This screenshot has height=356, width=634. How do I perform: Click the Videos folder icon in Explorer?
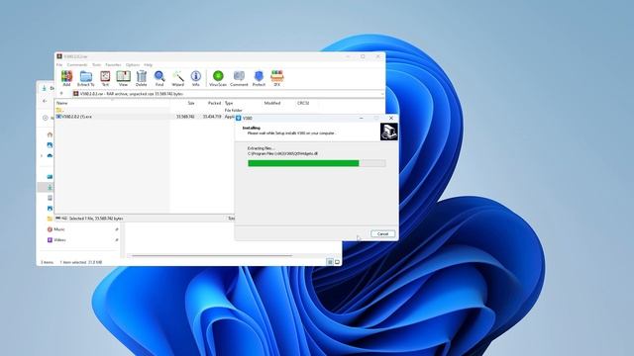pos(50,239)
